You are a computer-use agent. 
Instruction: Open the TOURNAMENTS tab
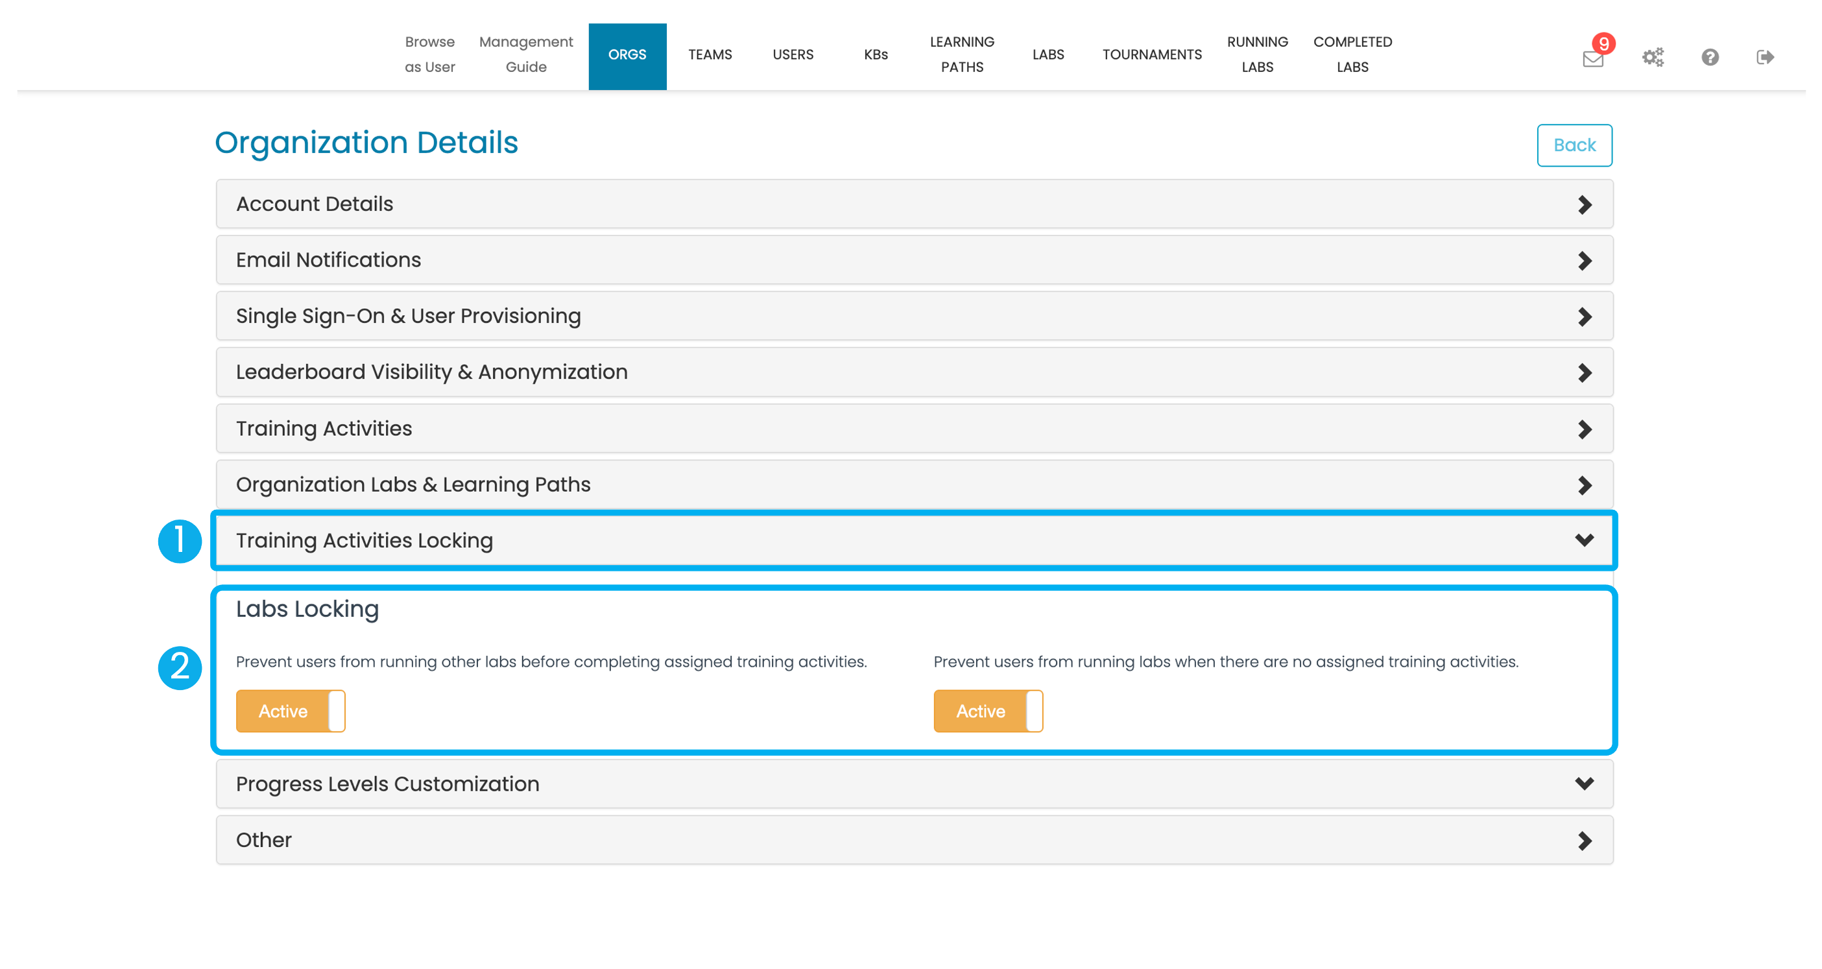[x=1151, y=55]
